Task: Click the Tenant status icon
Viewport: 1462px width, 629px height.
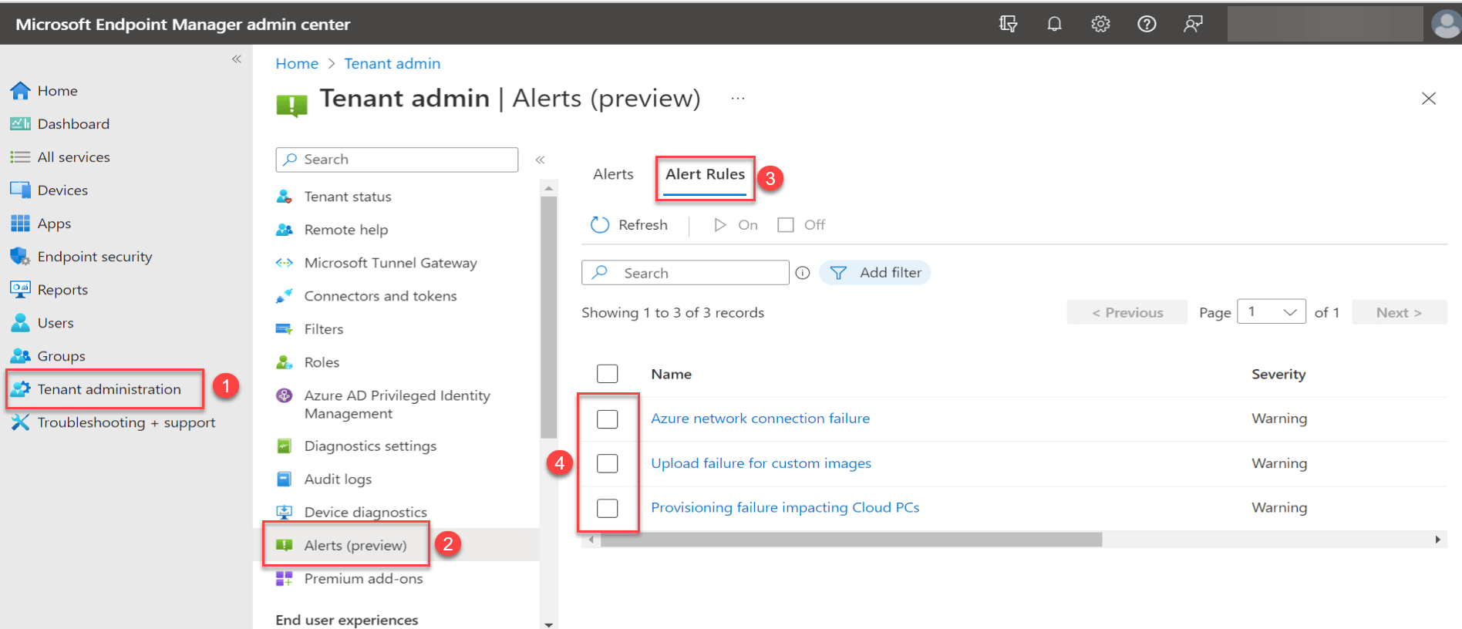Action: tap(284, 197)
